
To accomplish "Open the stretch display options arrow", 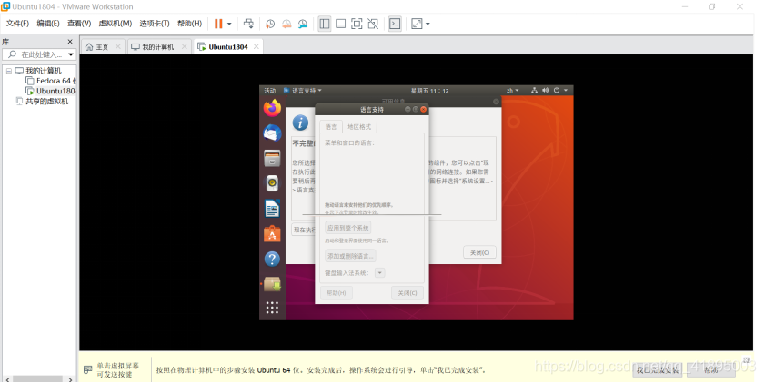I will pos(428,24).
